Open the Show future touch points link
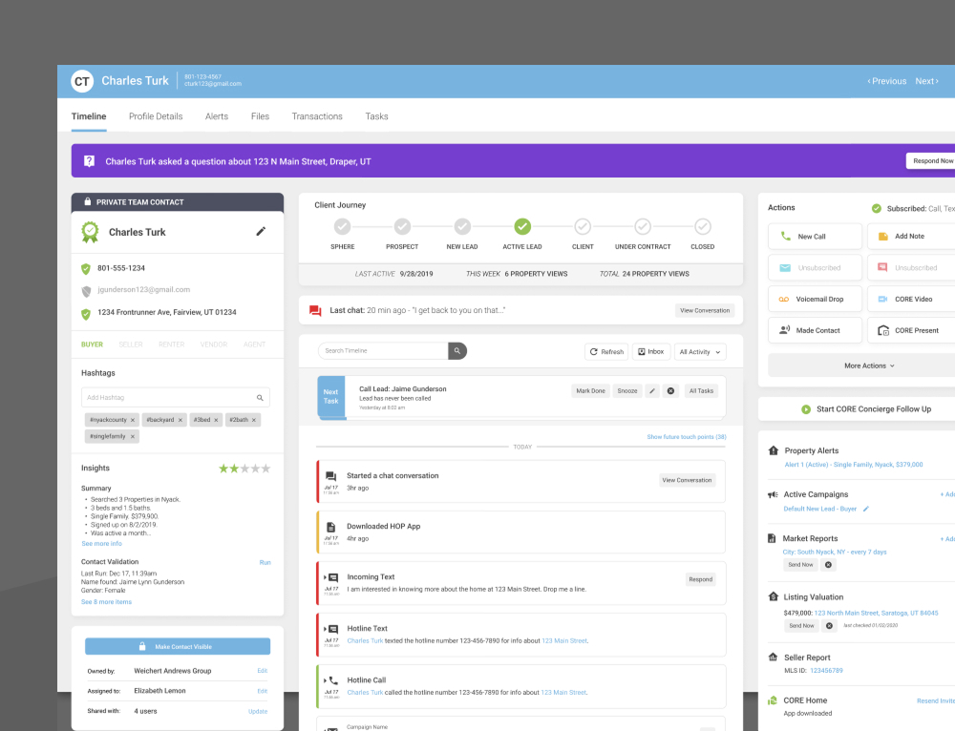Screen dimensions: 955x731 [x=686, y=437]
